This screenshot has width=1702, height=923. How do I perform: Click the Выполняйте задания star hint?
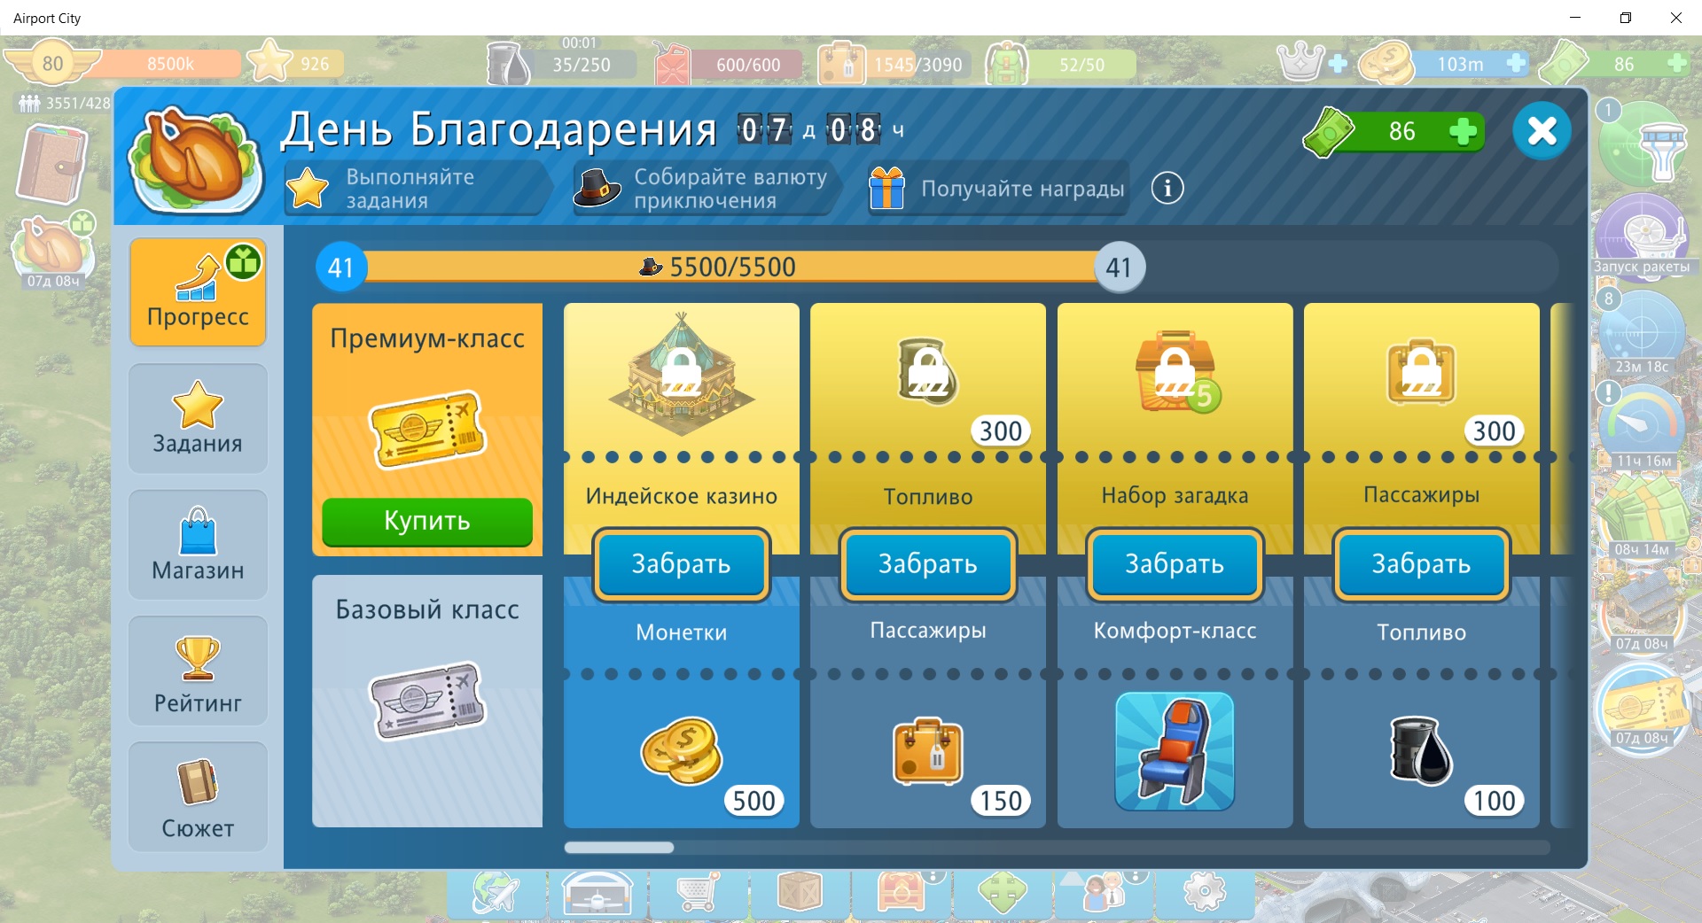pyautogui.click(x=417, y=188)
